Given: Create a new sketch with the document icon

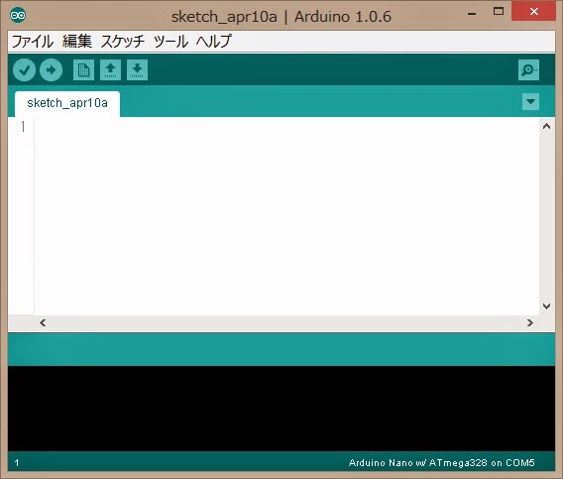Looking at the screenshot, I should click(x=83, y=69).
